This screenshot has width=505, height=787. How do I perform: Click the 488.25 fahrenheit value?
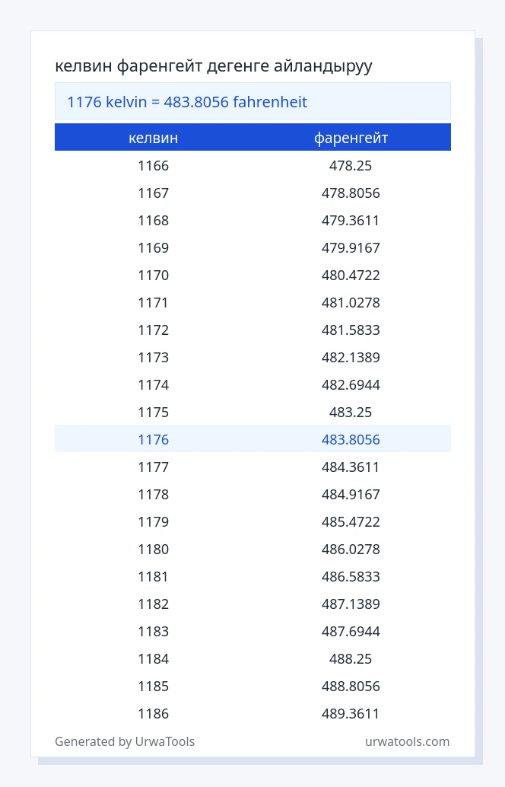click(x=351, y=658)
